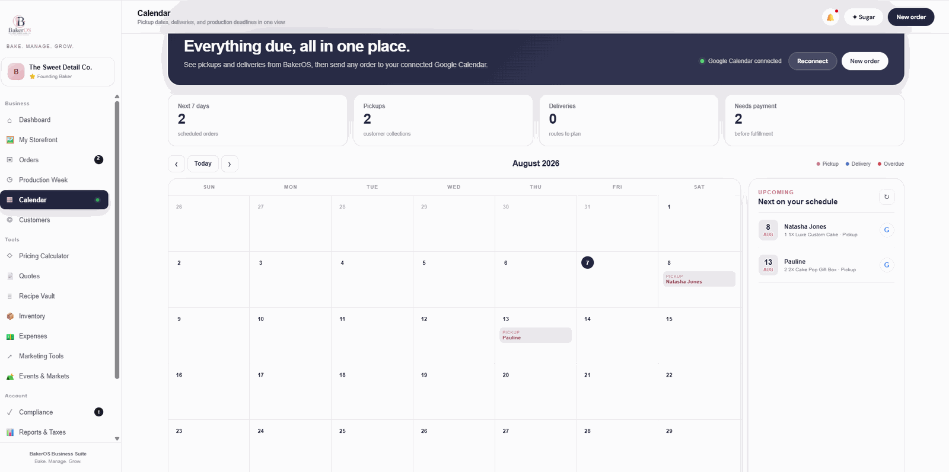Click the Reconnect button

(812, 61)
